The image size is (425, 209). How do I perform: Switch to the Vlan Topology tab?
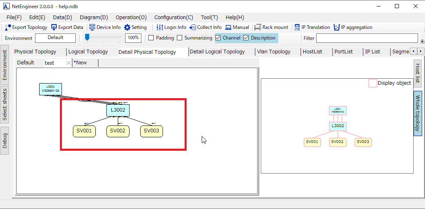[273, 52]
